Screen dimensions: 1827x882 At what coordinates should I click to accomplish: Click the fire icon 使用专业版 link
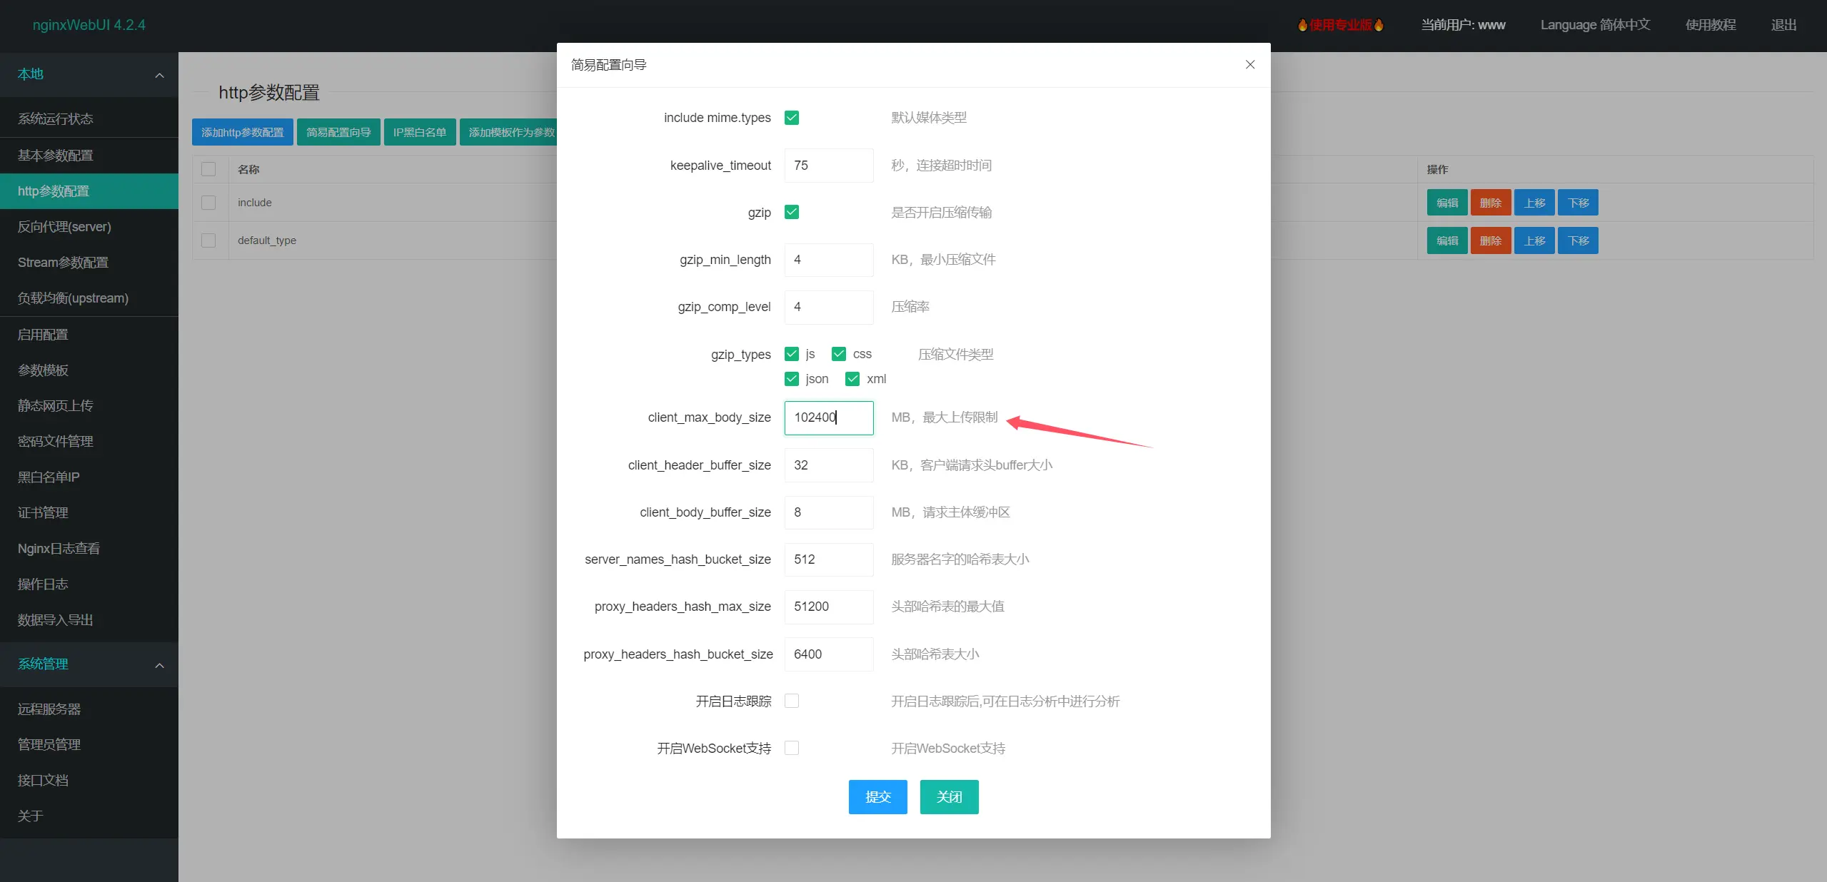click(1340, 25)
